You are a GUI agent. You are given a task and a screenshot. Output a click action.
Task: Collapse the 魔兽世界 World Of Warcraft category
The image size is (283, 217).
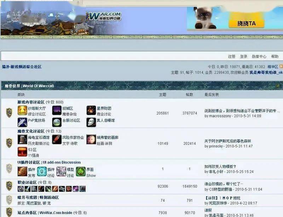(278, 86)
